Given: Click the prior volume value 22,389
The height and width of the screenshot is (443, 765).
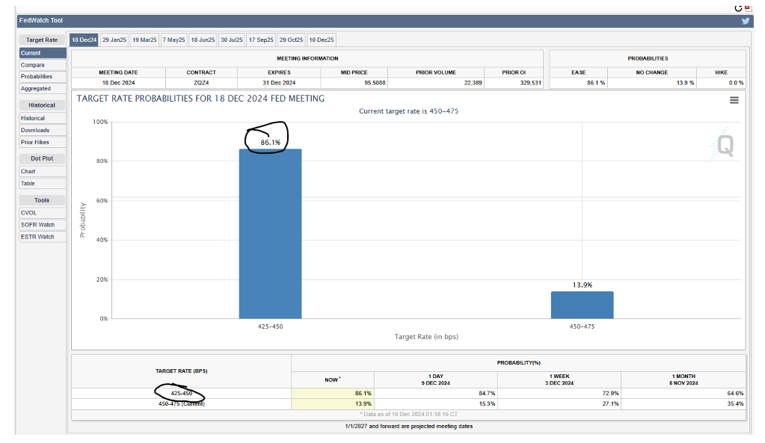Looking at the screenshot, I should pos(473,83).
